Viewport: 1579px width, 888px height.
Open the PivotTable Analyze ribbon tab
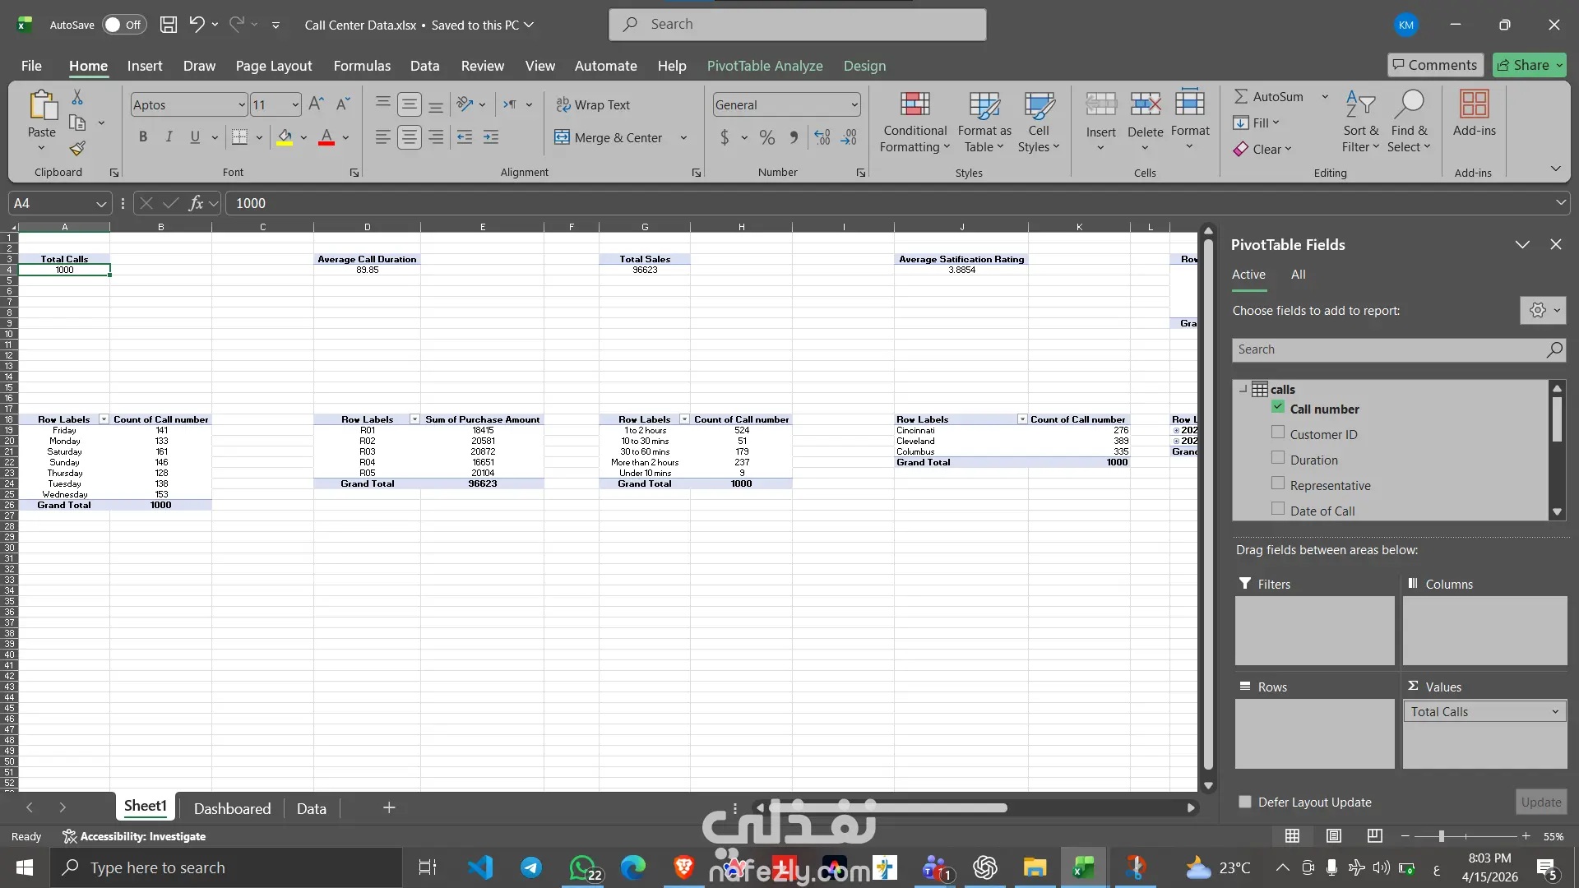click(x=764, y=66)
